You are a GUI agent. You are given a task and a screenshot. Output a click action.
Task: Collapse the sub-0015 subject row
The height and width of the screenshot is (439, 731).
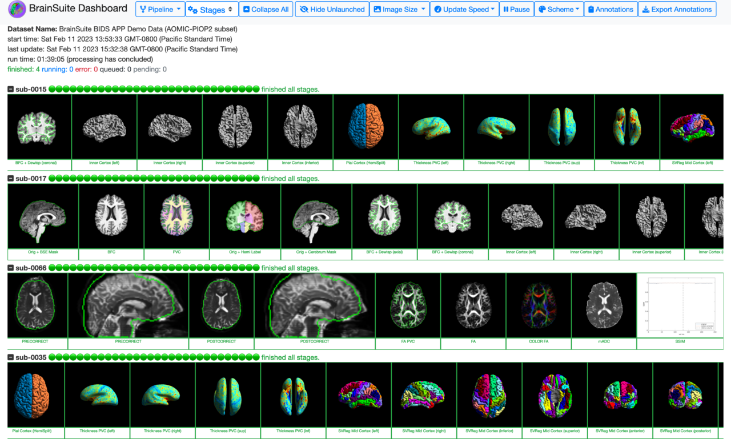click(x=11, y=89)
